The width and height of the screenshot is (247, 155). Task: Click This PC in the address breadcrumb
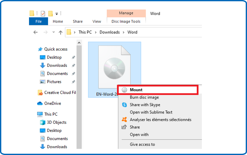tap(85, 32)
